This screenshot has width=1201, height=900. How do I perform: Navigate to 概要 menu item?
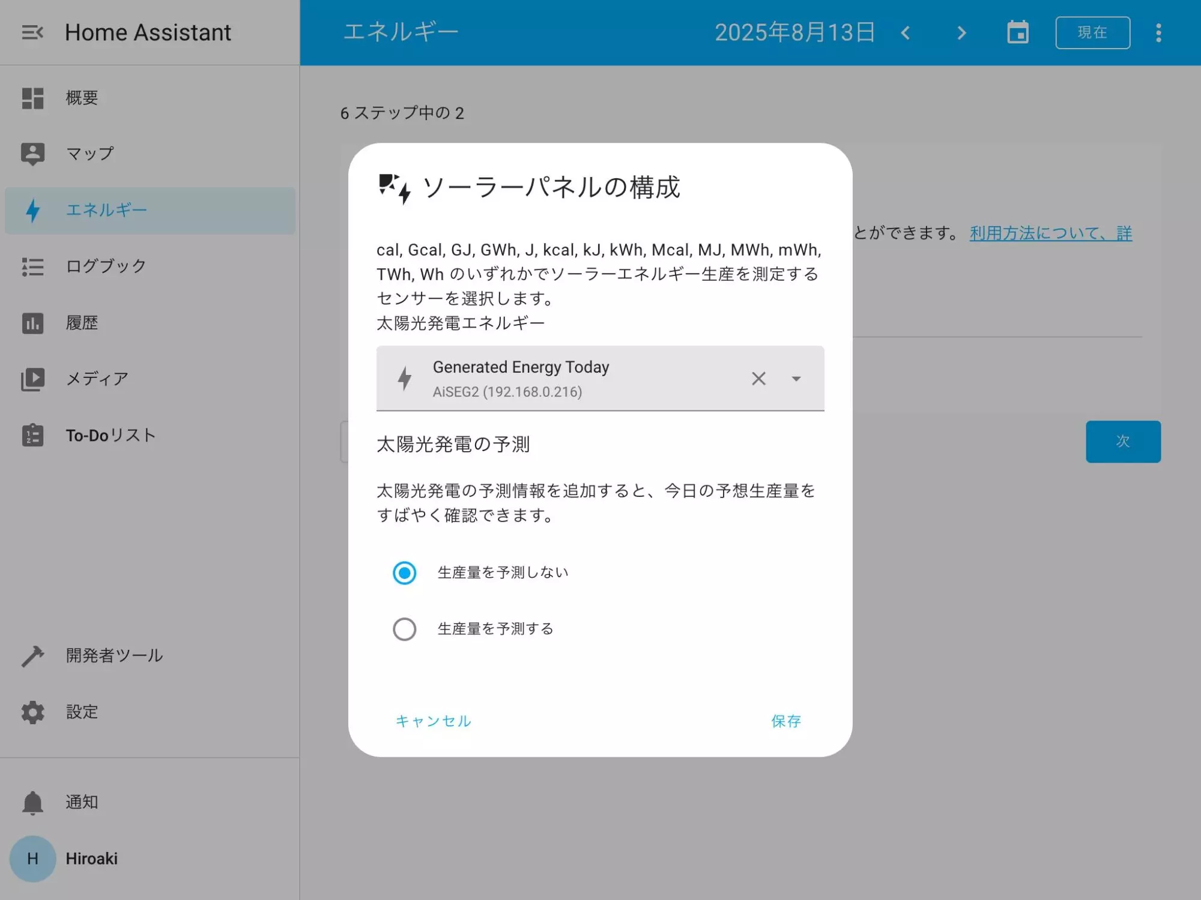click(150, 98)
